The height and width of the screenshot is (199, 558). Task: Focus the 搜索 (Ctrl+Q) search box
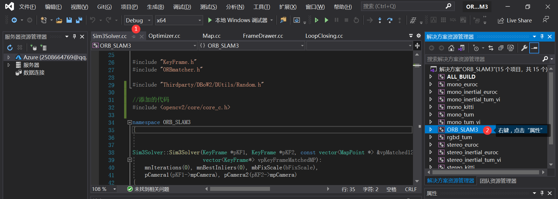[407, 6]
